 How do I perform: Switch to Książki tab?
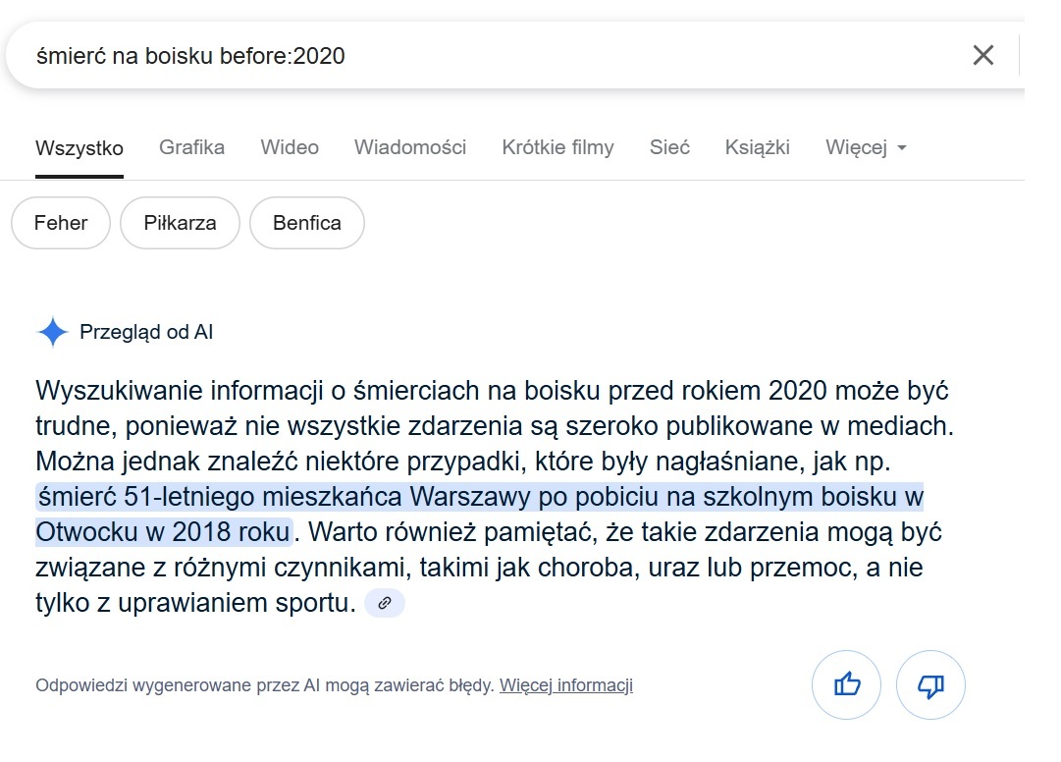point(758,147)
